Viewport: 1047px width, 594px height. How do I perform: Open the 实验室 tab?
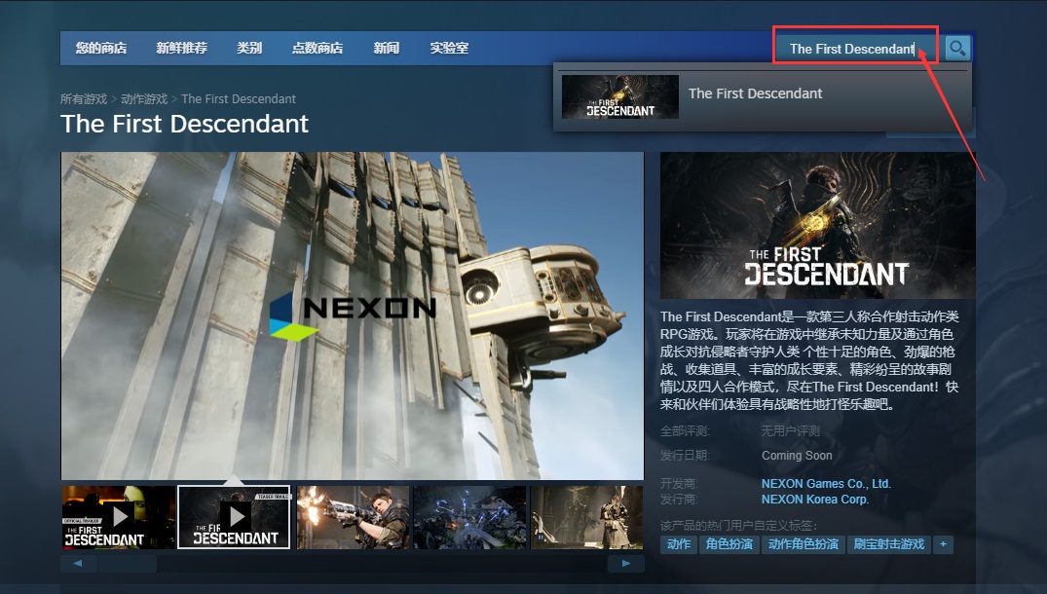pyautogui.click(x=449, y=48)
